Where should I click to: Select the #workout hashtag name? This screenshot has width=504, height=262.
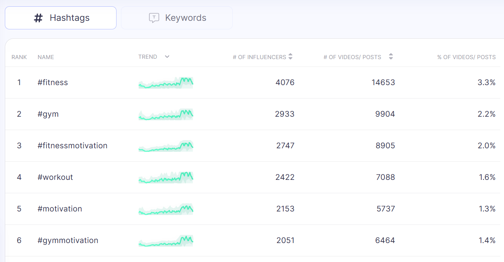(55, 177)
